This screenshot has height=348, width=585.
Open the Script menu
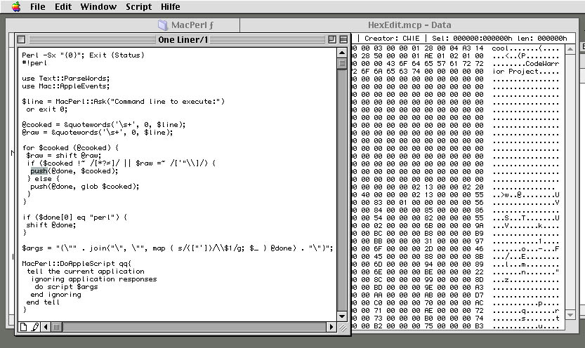[138, 7]
